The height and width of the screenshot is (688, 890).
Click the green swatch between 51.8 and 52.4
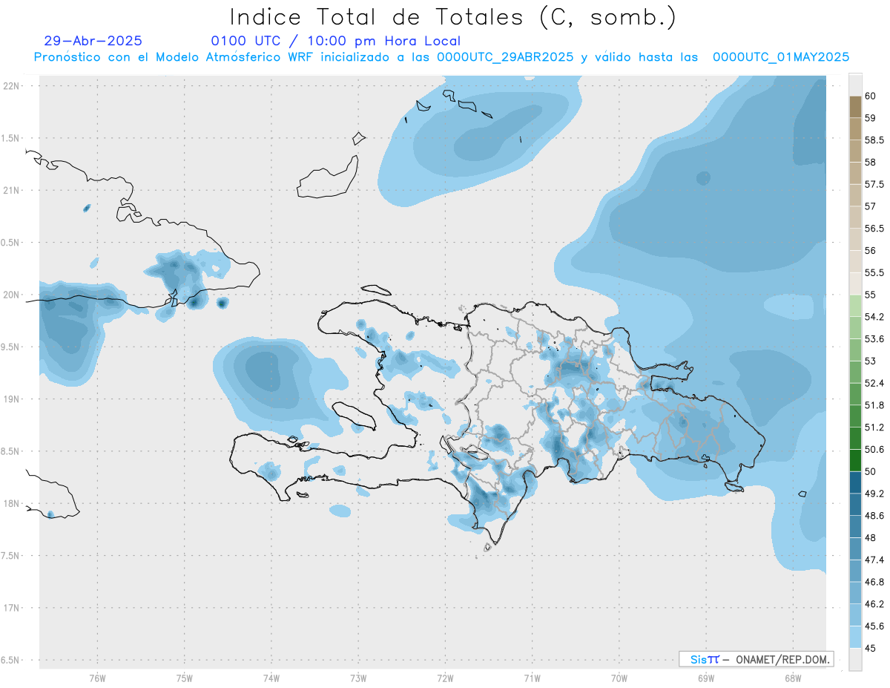pyautogui.click(x=855, y=394)
